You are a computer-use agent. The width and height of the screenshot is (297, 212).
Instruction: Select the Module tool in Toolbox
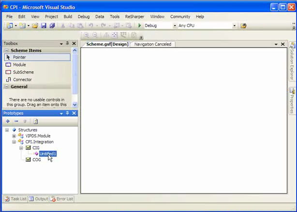pos(19,65)
